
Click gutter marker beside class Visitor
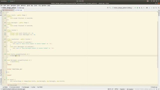(x=5, y=30)
